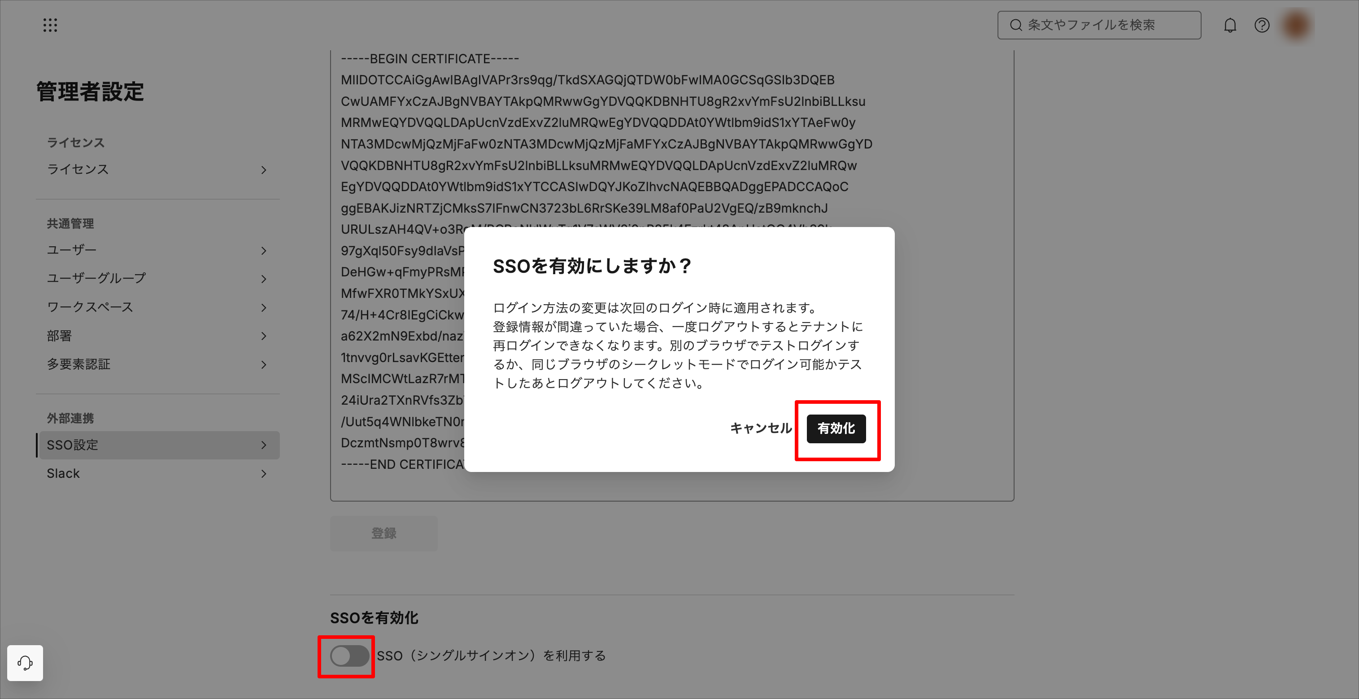Expand the chevron next to 多要素認証
Image resolution: width=1359 pixels, height=699 pixels.
(264, 365)
